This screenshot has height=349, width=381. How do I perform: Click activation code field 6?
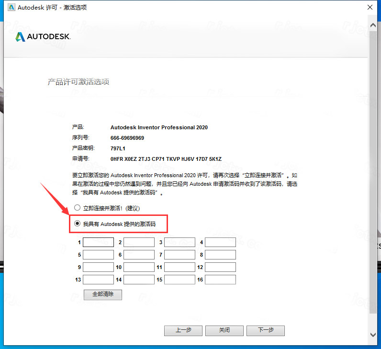tap(139, 255)
